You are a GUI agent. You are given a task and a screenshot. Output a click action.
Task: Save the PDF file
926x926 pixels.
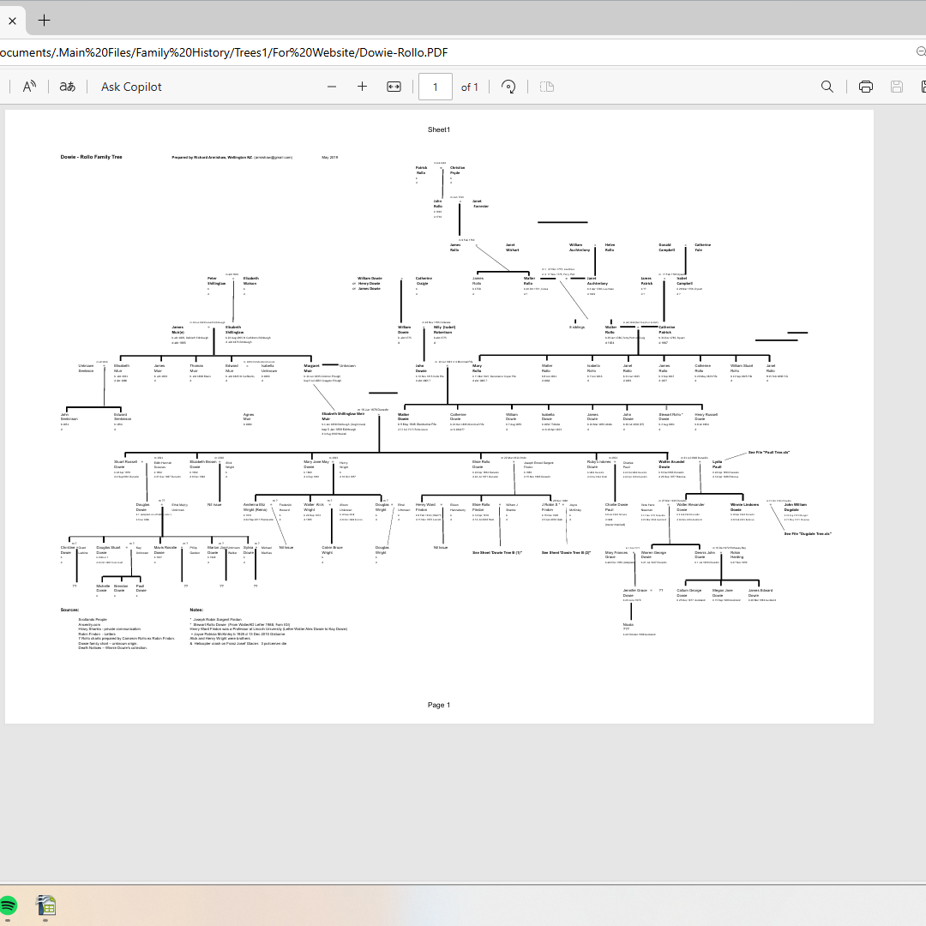tap(897, 87)
